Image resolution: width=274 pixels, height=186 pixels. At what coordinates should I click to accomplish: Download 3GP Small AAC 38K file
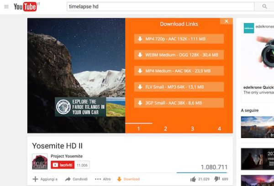pos(179,103)
